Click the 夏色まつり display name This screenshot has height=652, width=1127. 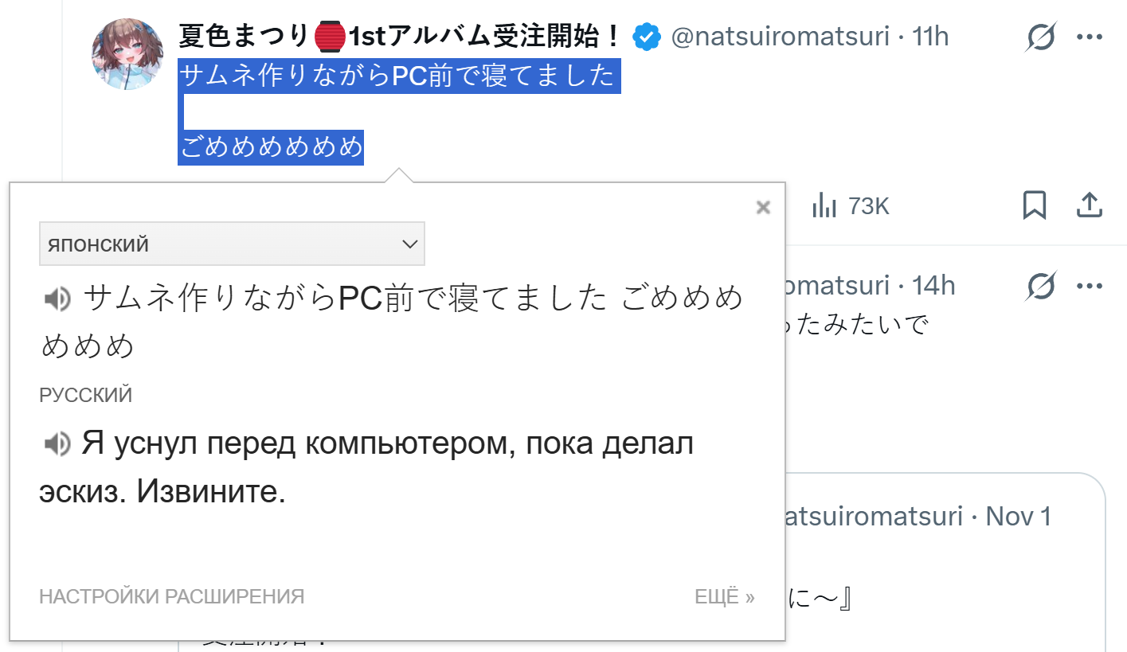[243, 37]
